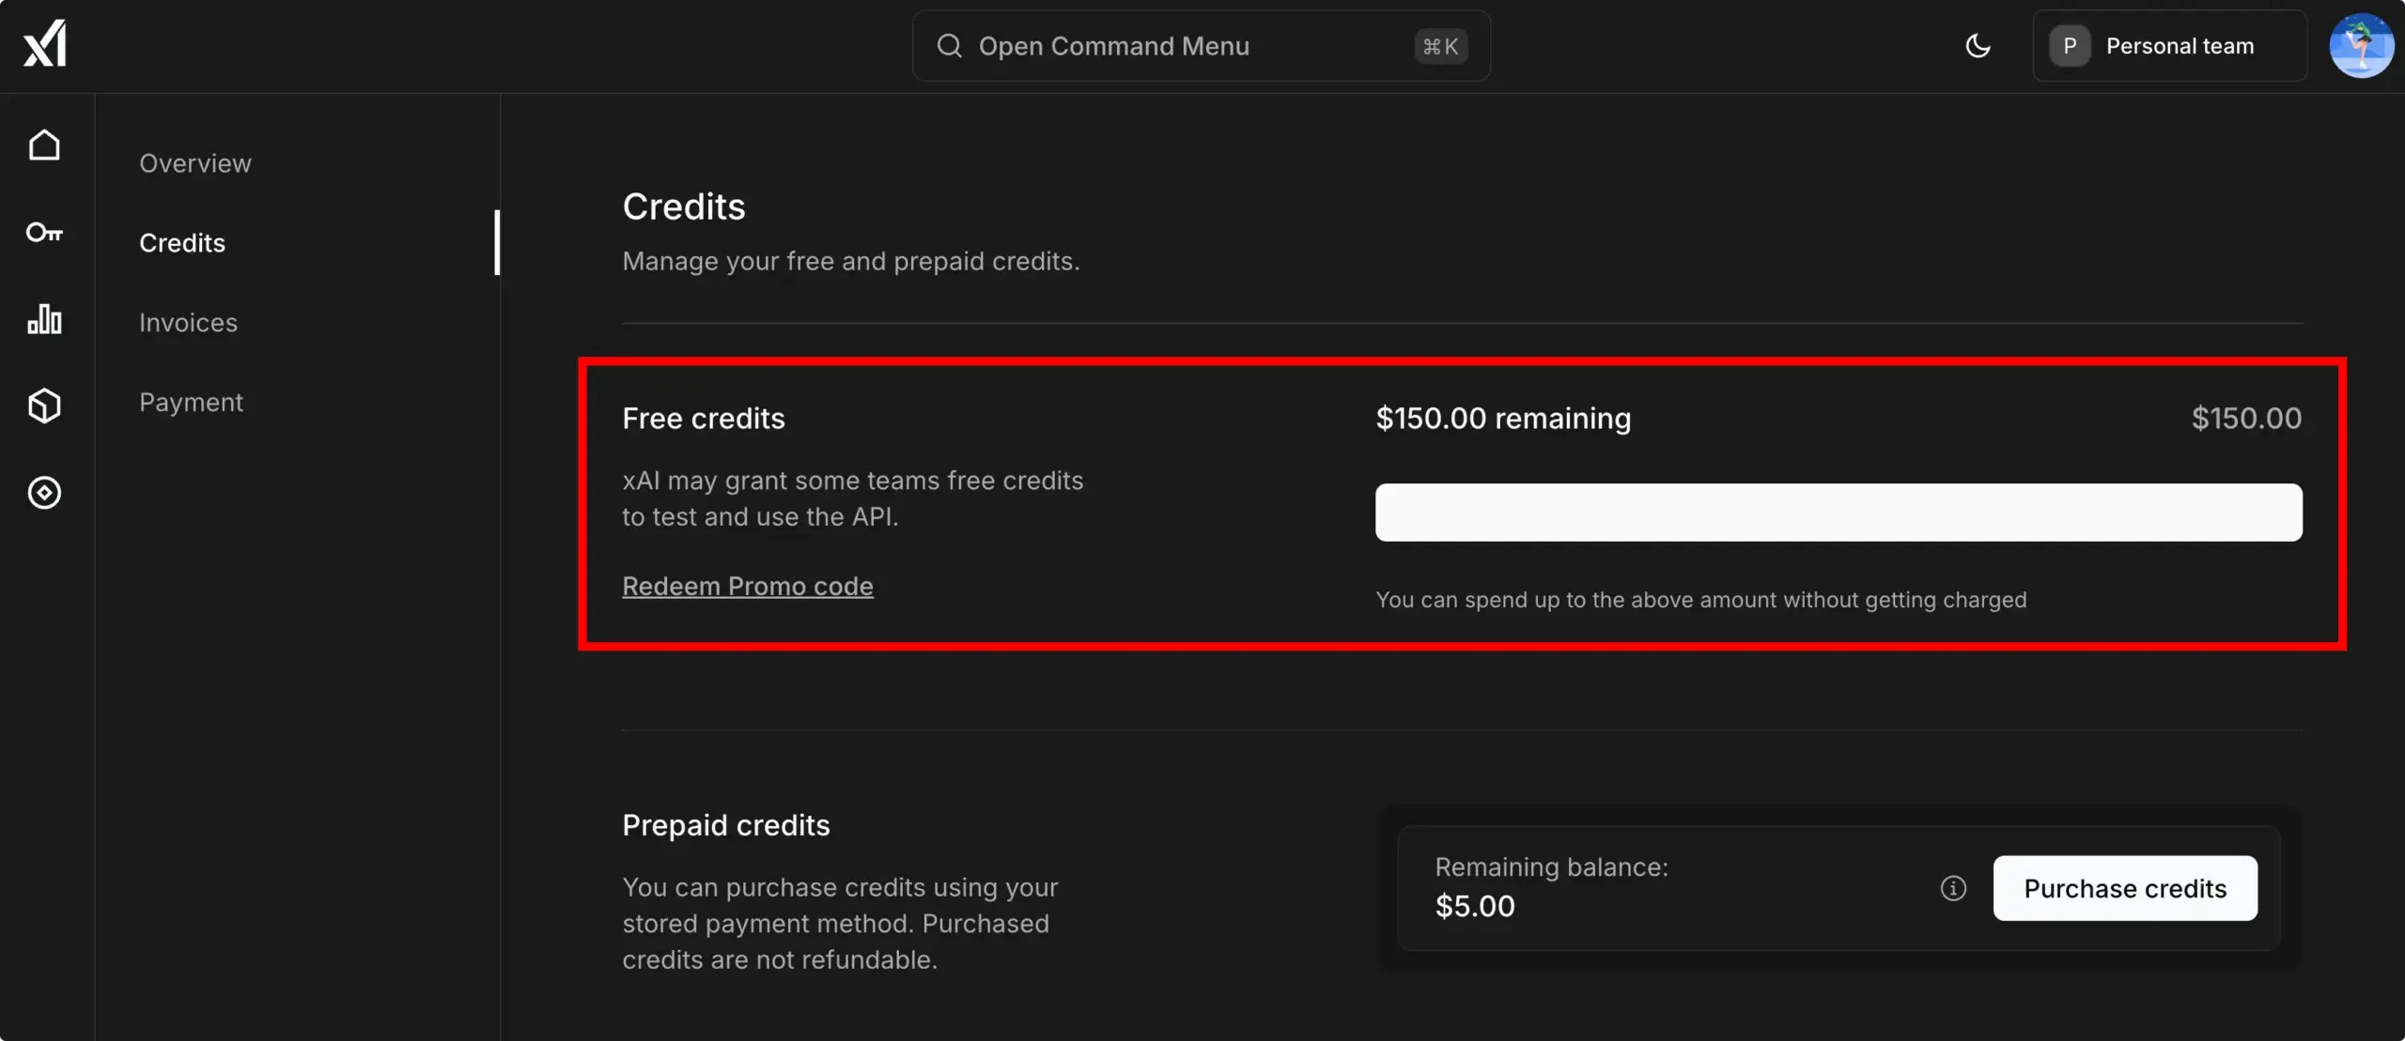
Task: Open the Home section from sidebar
Action: 44,145
